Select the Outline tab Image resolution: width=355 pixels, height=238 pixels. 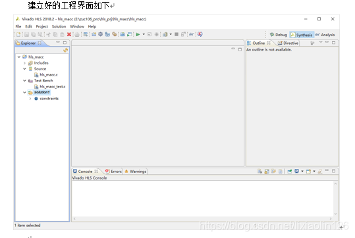(259, 43)
